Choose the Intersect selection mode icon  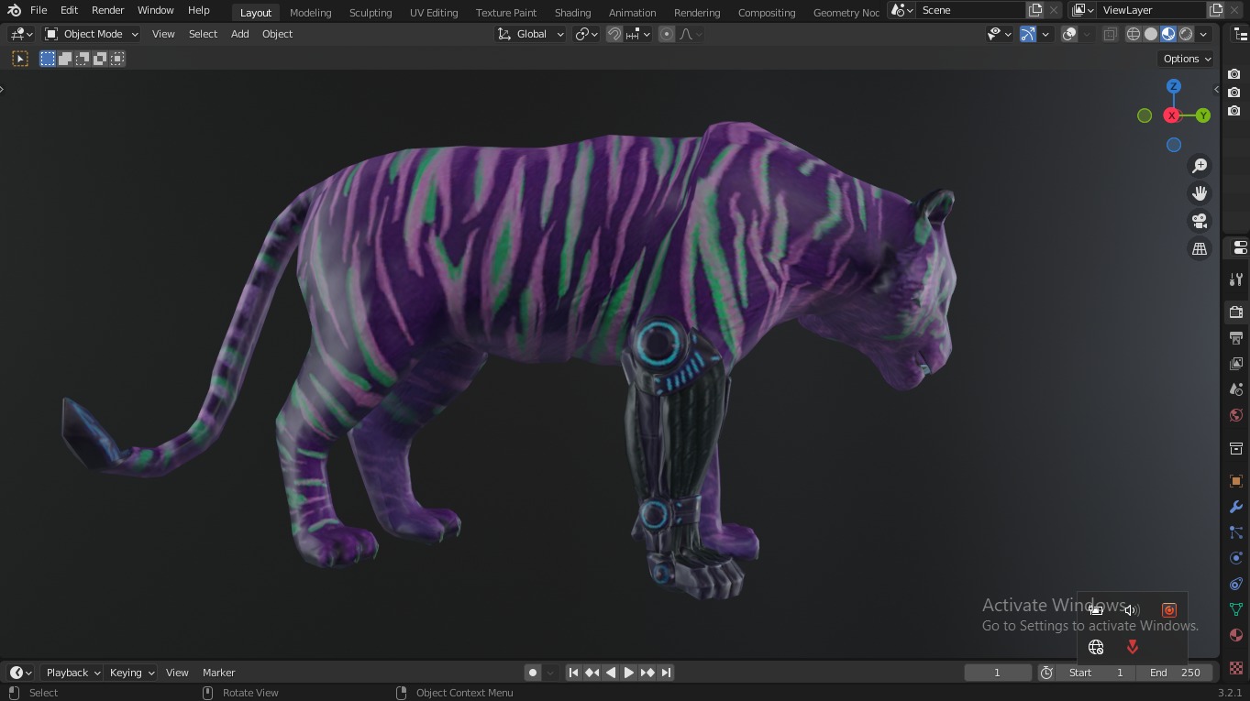117,59
